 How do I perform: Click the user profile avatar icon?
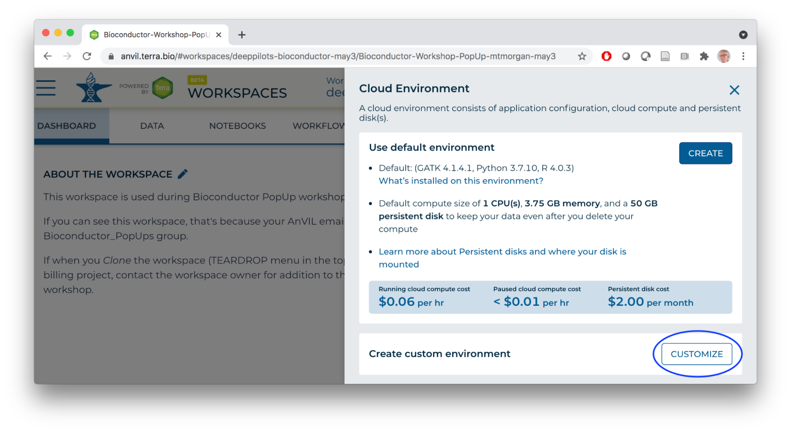click(x=723, y=55)
